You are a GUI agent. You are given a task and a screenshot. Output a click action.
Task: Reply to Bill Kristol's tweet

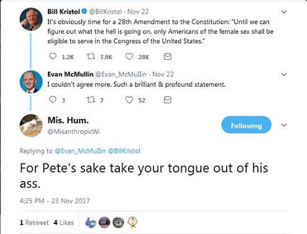[53, 57]
